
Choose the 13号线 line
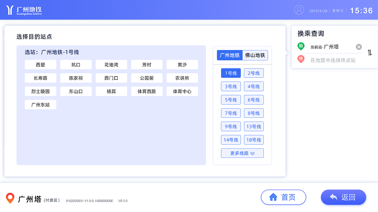point(254,127)
